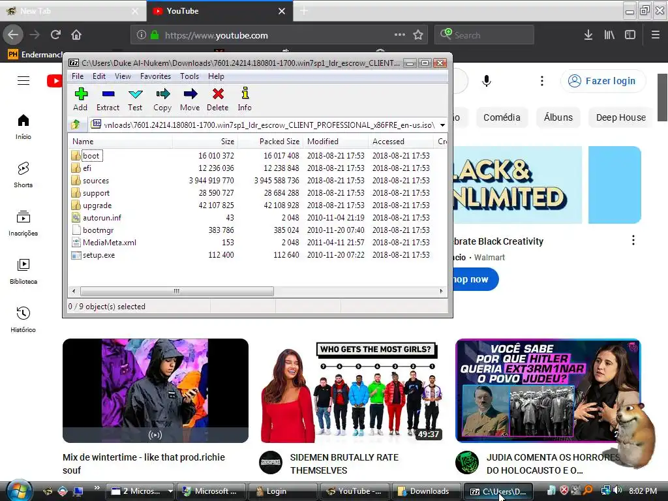Open a new browser tab with plus
This screenshot has height=501, width=668.
tap(304, 11)
